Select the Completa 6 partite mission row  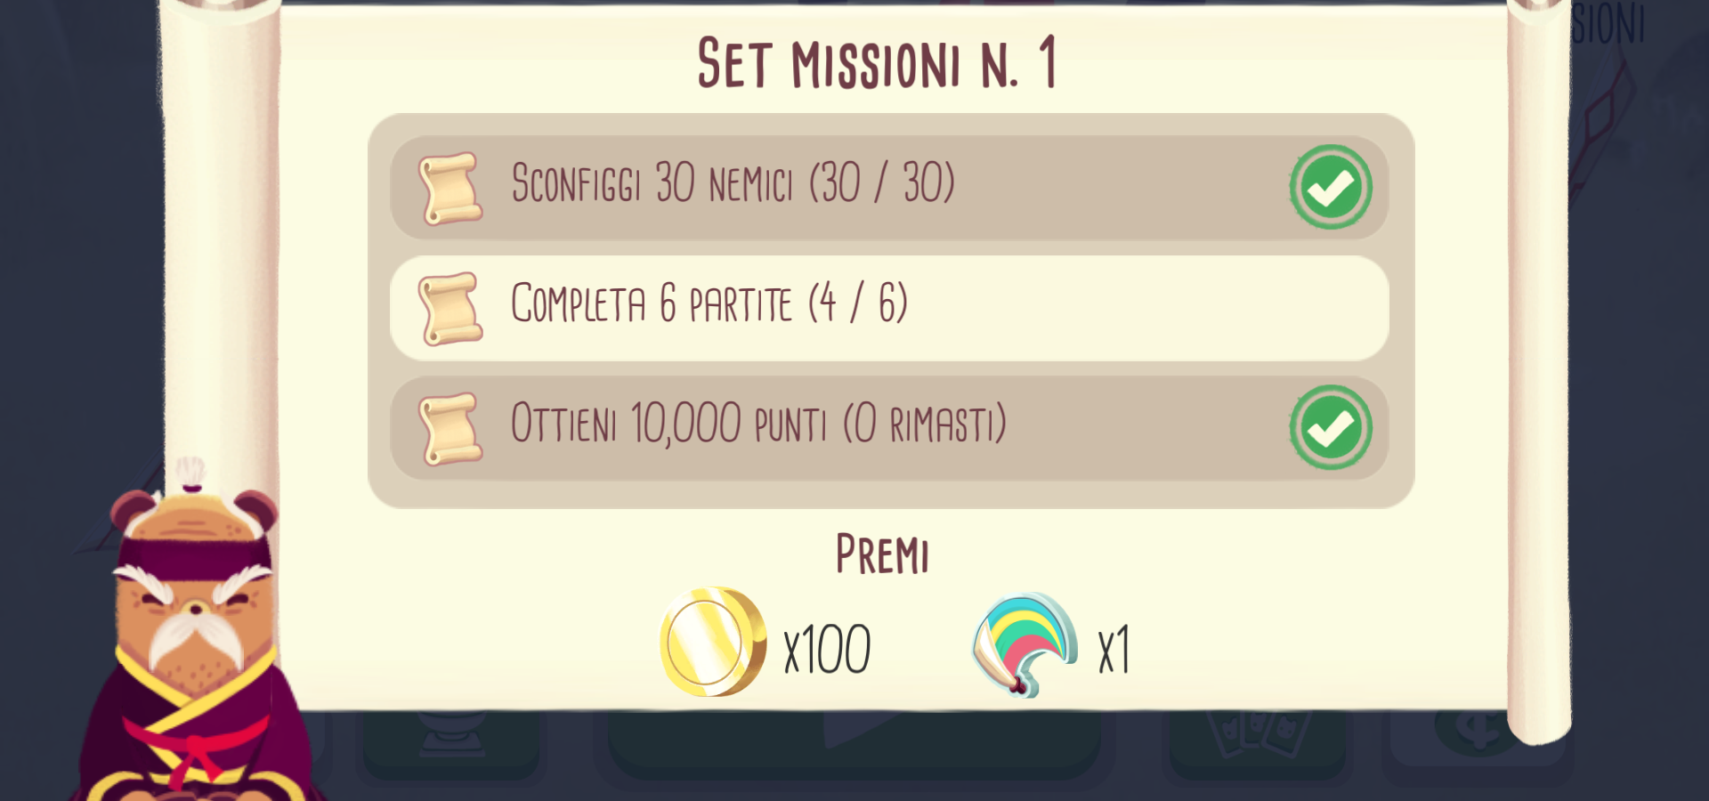[x=889, y=308]
